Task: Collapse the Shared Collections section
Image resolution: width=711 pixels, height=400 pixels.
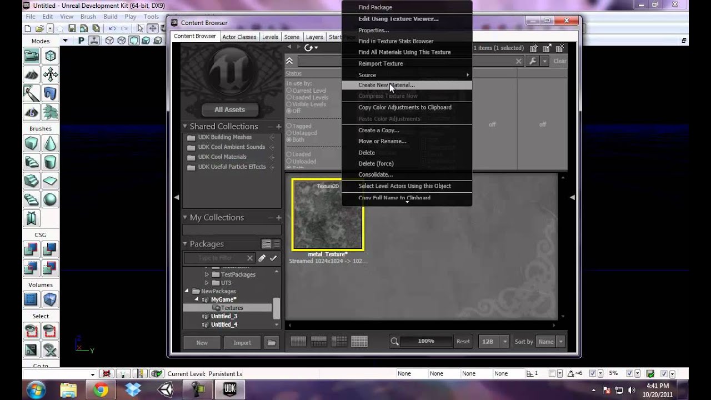Action: (x=185, y=127)
